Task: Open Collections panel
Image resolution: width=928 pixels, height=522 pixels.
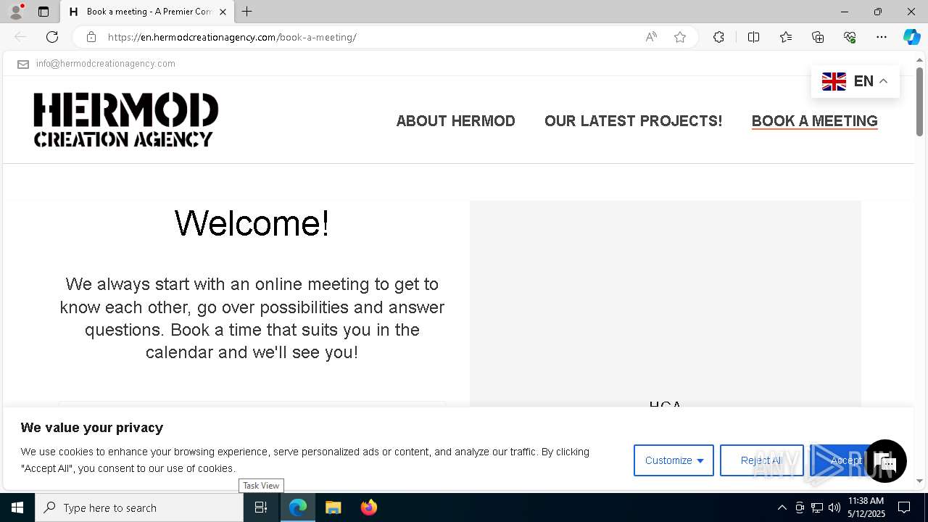Action: click(x=818, y=37)
